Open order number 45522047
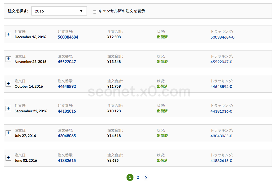Viewport: 278px width, 182px height. click(x=67, y=62)
